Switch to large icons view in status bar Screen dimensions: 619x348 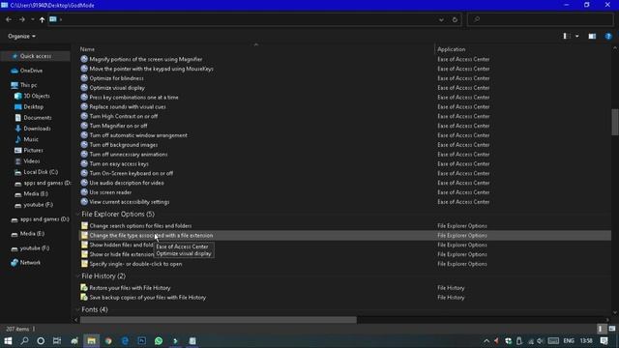pyautogui.click(x=612, y=329)
